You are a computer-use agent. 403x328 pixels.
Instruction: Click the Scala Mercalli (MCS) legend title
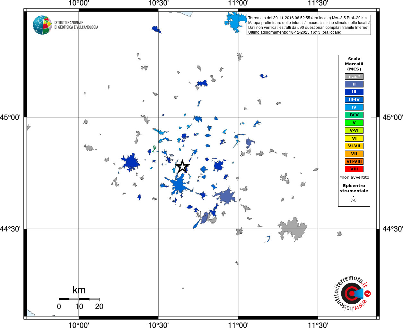coord(354,64)
